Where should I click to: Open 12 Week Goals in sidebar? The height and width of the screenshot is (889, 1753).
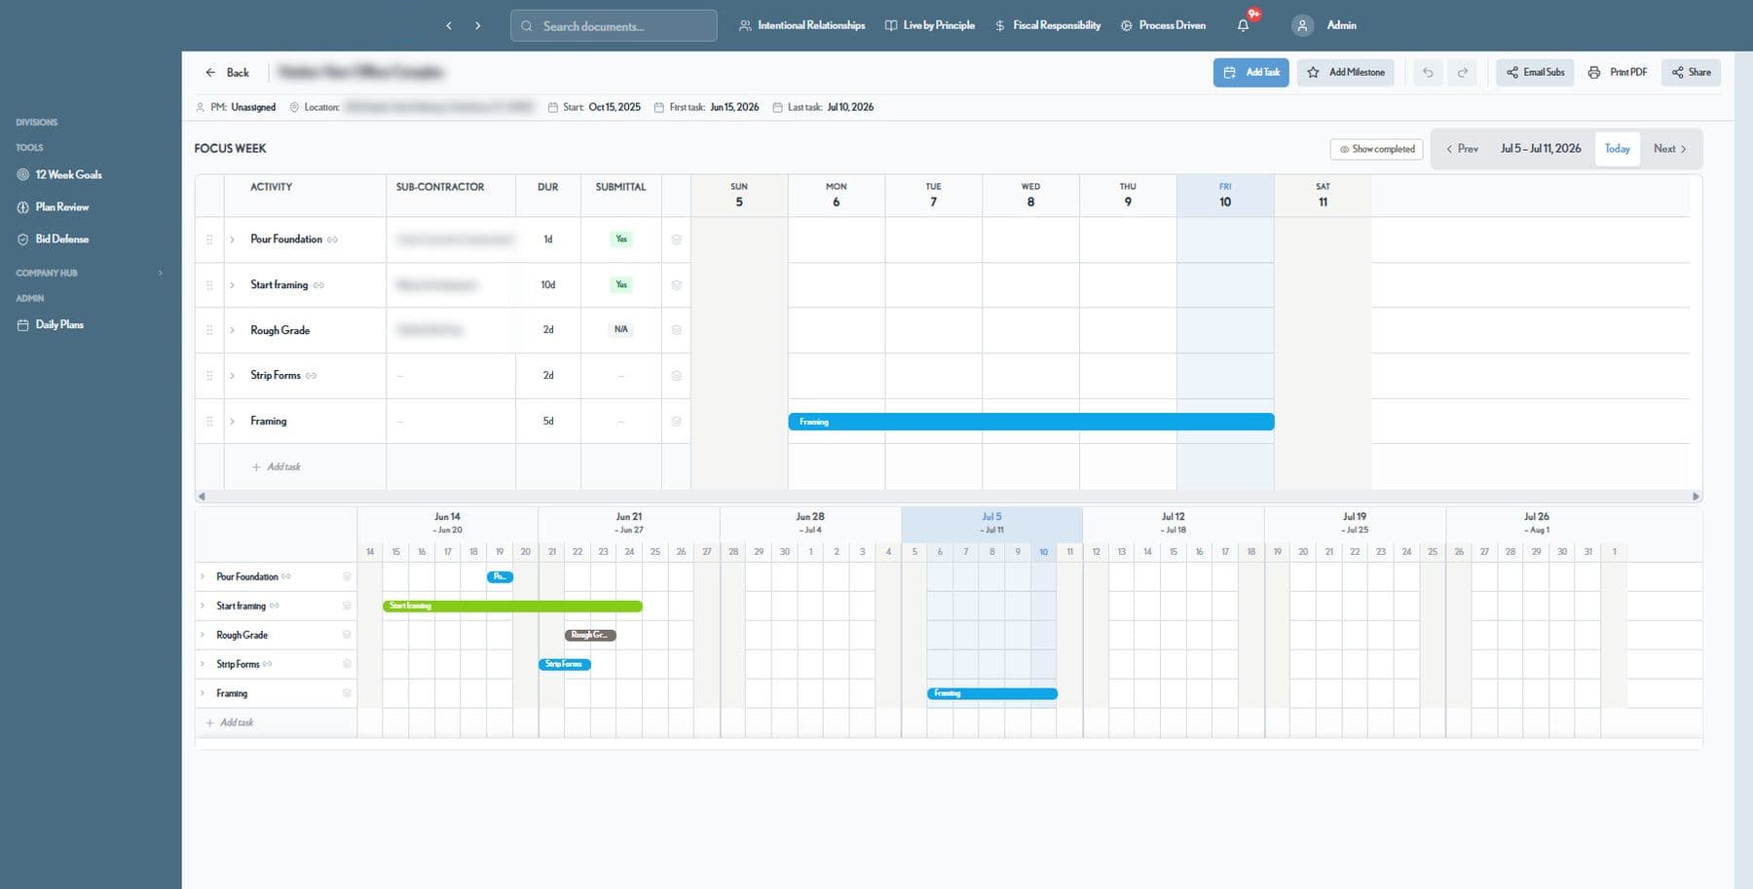pyautogui.click(x=59, y=175)
